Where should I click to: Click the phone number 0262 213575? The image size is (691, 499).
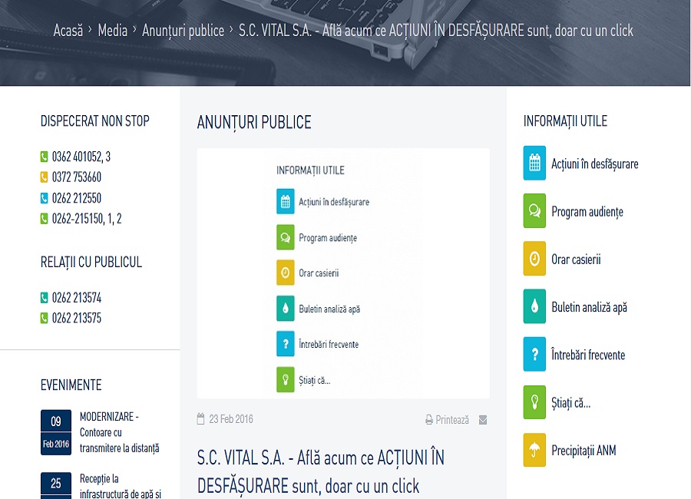pyautogui.click(x=77, y=318)
